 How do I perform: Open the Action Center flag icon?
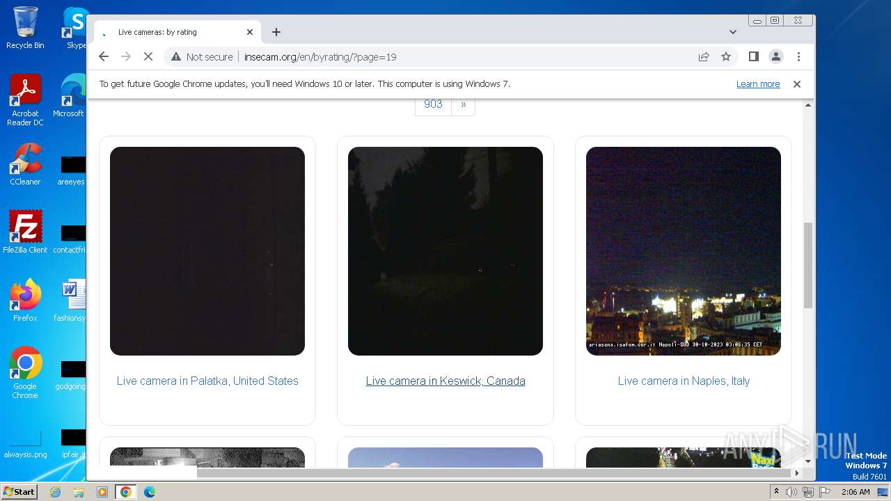click(823, 492)
